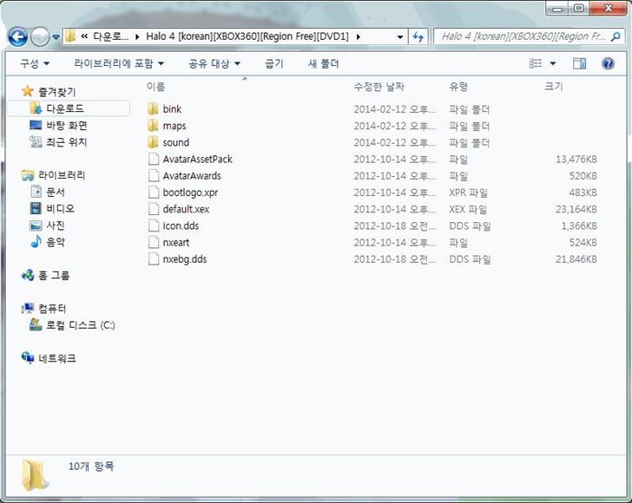Click the sound folder icon

153,142
